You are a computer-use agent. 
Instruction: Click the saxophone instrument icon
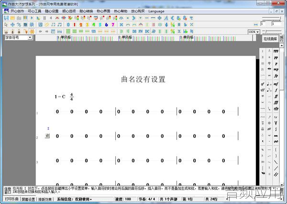(x=25, y=31)
